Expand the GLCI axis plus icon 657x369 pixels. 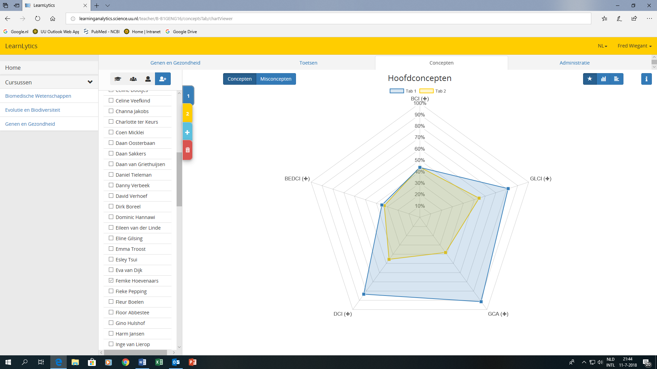coord(547,179)
